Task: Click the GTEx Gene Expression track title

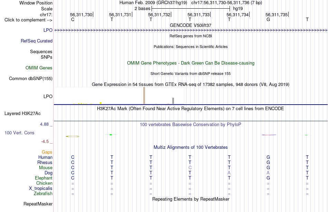Action: pyautogui.click(x=191, y=84)
